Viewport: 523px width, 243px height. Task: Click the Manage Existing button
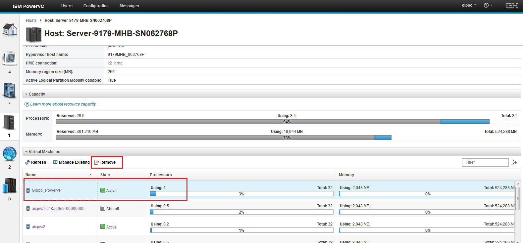(x=71, y=162)
